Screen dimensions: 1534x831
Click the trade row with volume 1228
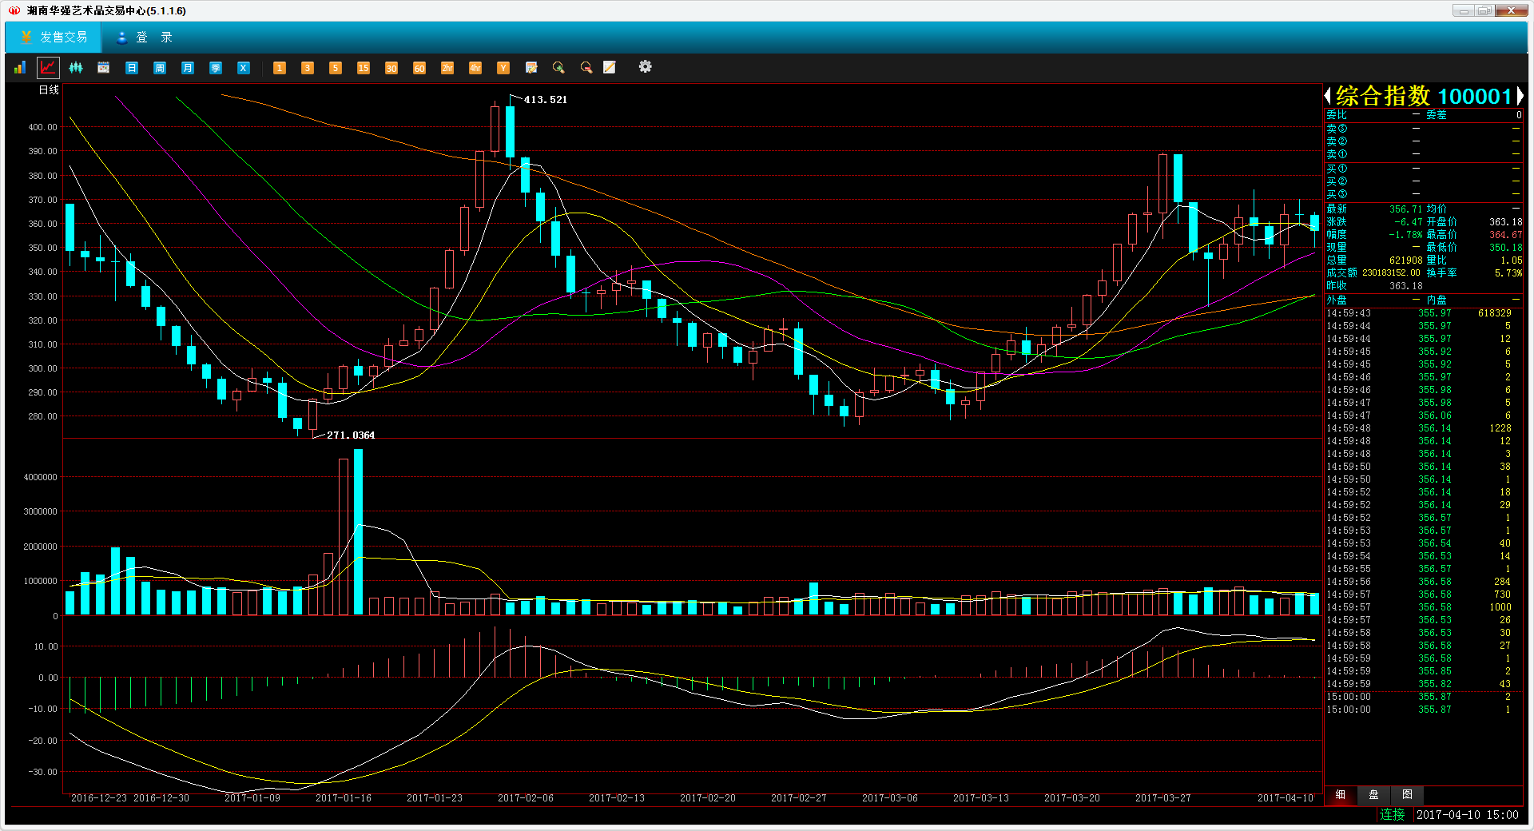click(x=1424, y=428)
